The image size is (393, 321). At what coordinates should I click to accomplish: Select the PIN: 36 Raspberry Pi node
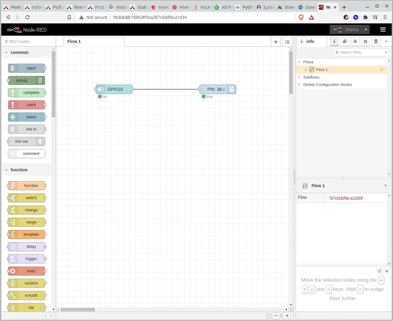tap(218, 89)
